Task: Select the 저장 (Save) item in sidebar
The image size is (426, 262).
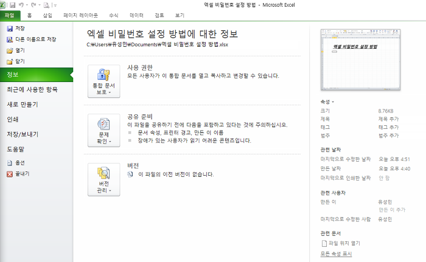Action: pos(16,28)
